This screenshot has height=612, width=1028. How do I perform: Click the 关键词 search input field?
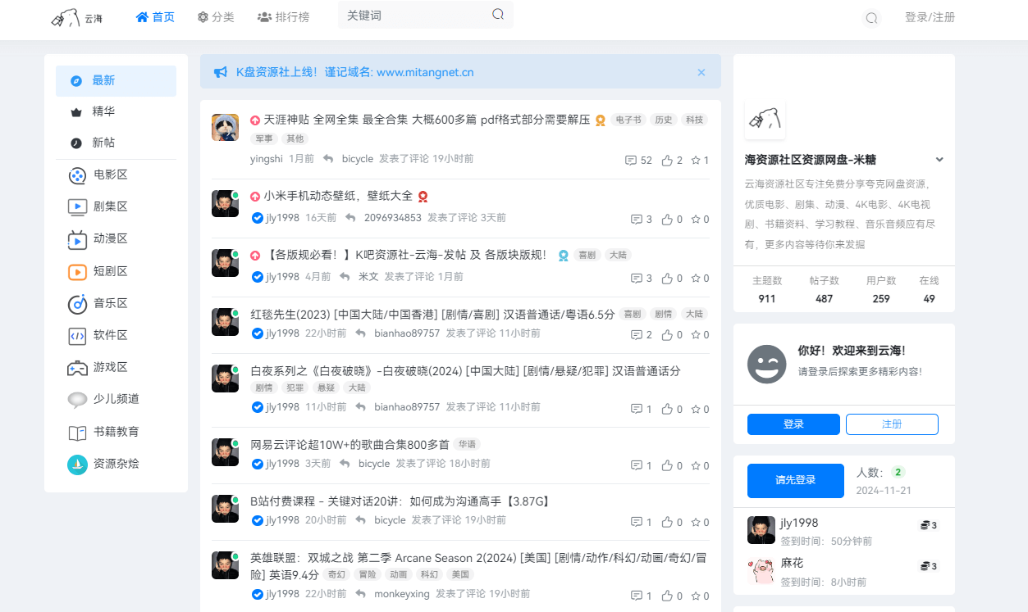click(x=410, y=15)
